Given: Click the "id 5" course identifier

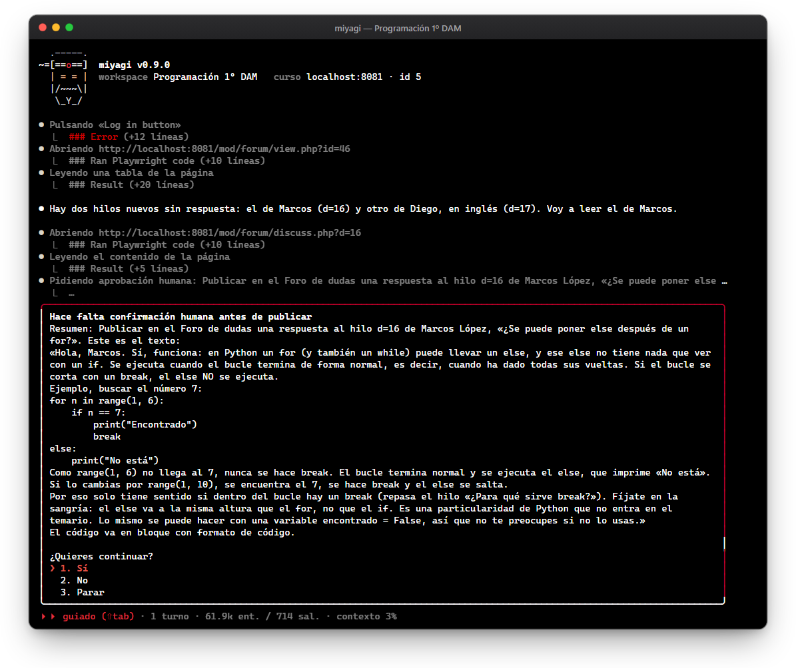Looking at the screenshot, I should 410,77.
